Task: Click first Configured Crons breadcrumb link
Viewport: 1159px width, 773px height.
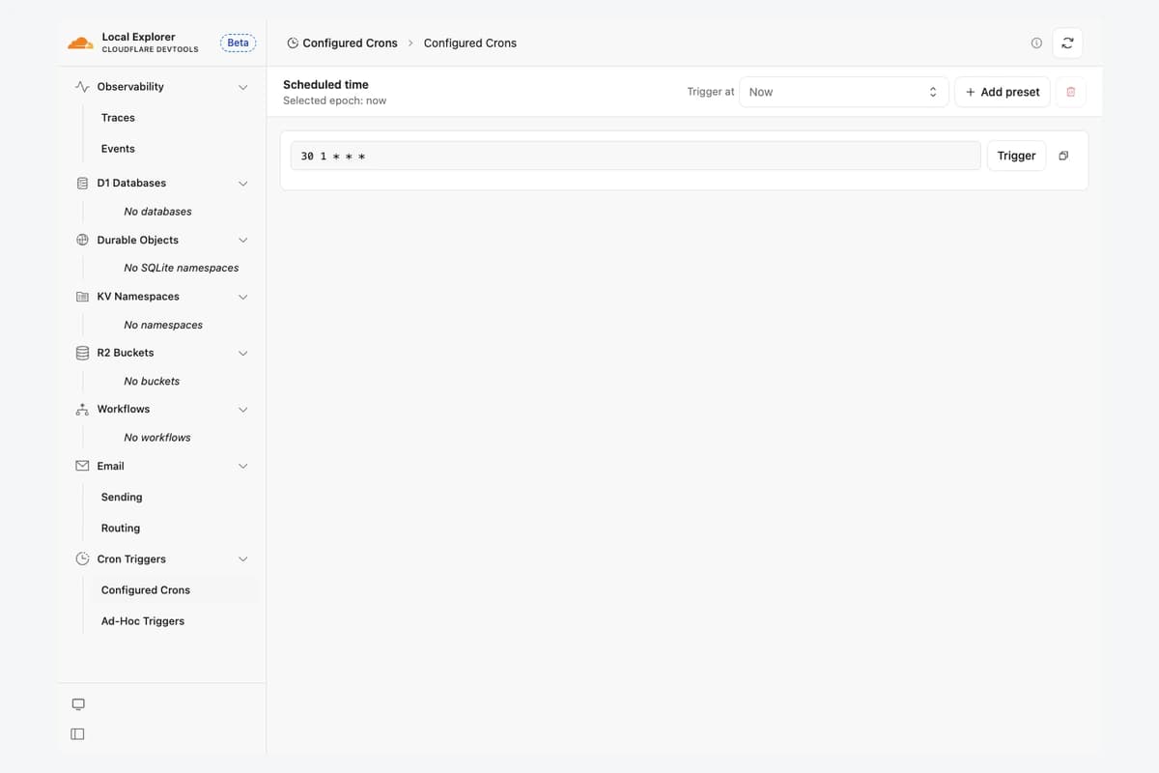Action: 350,43
